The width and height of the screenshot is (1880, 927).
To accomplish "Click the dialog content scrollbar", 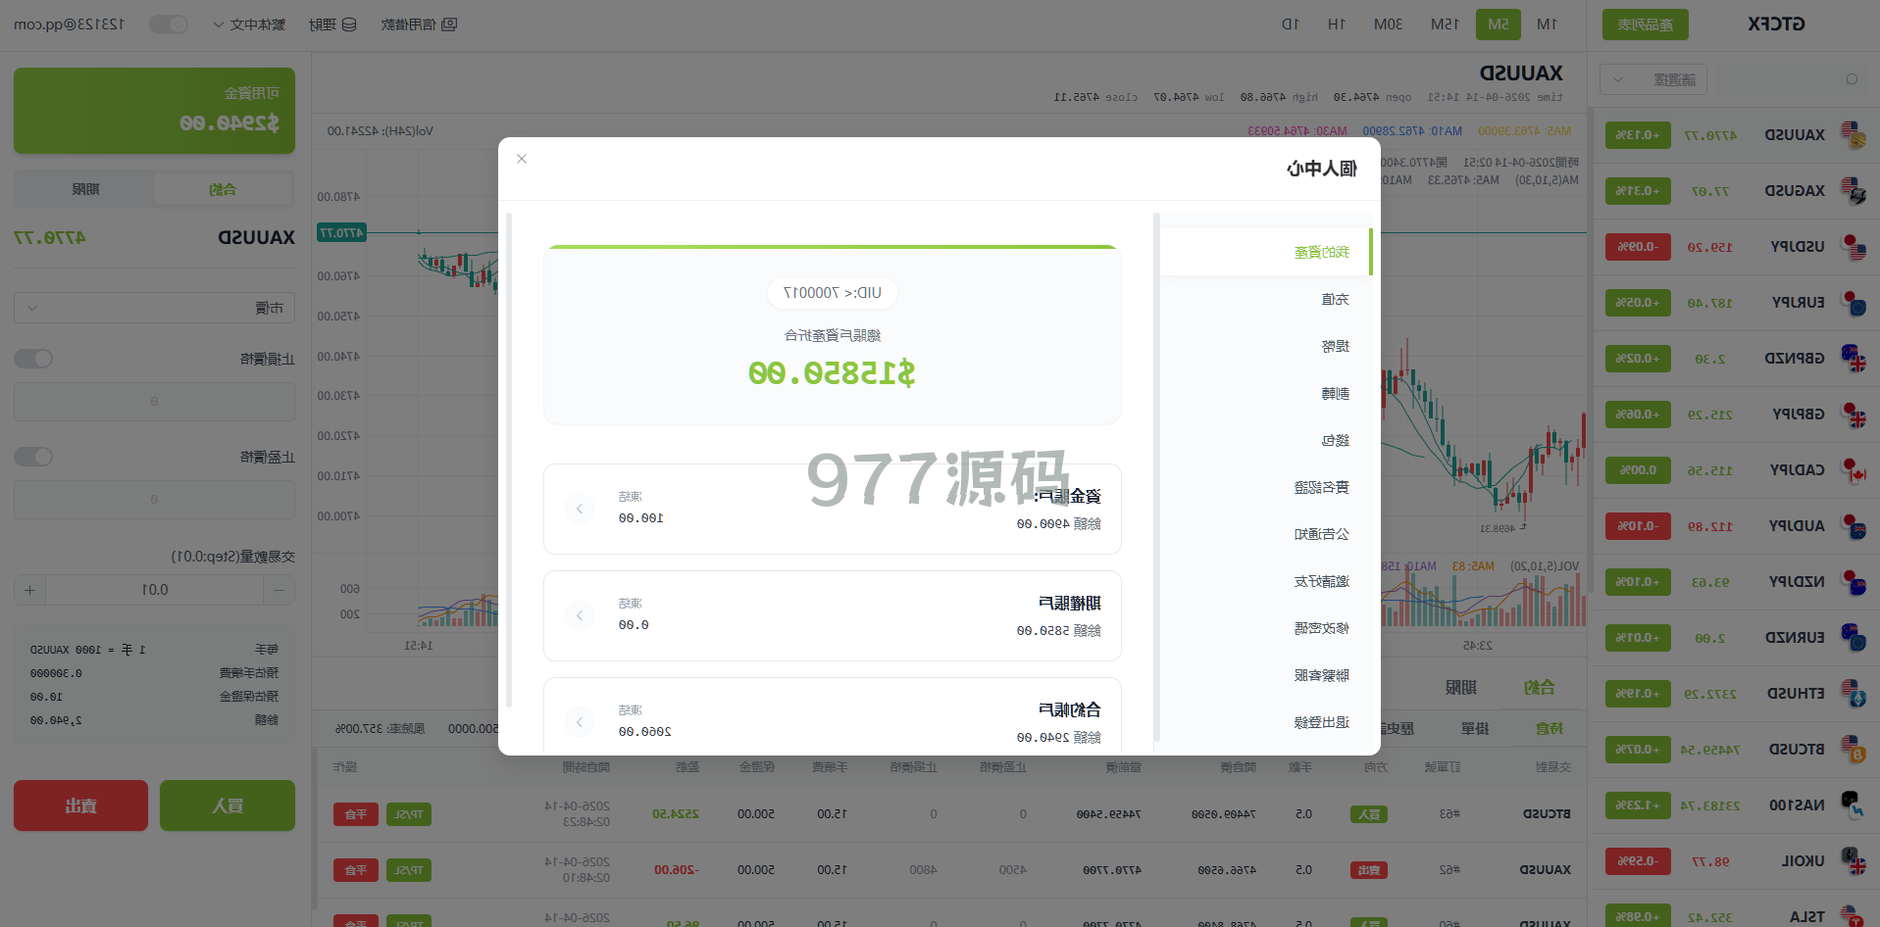I will tap(508, 461).
